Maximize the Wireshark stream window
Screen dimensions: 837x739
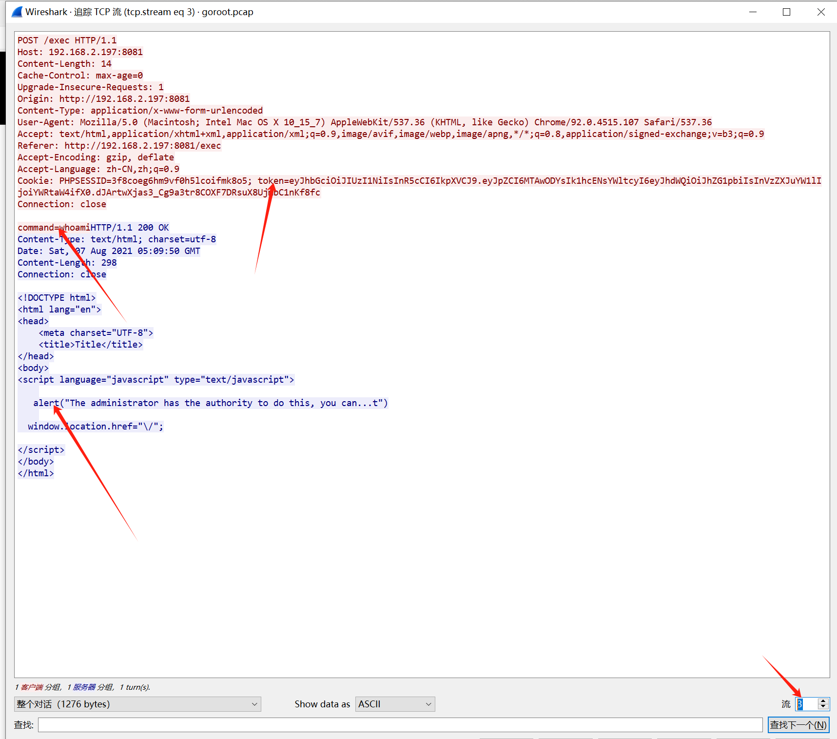(786, 12)
